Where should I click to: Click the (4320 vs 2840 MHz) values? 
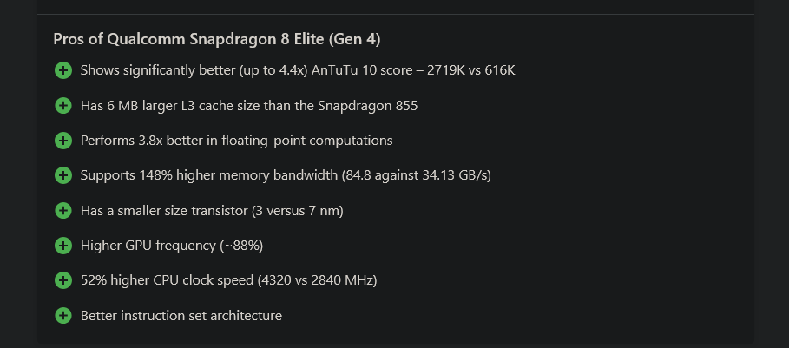(319, 280)
